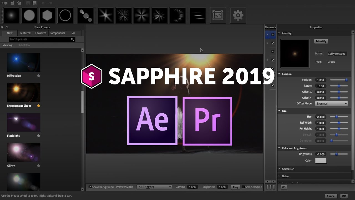Open the Color swatch picker
Screen dimensions: 355x200
click(x=321, y=161)
